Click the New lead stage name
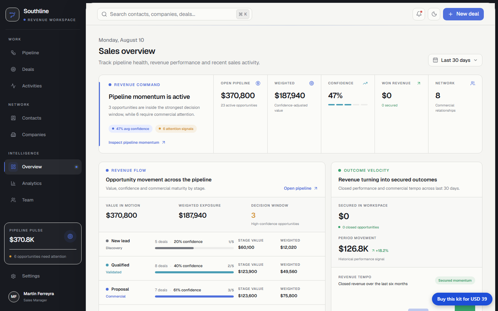This screenshot has height=311, width=498. [x=120, y=241]
